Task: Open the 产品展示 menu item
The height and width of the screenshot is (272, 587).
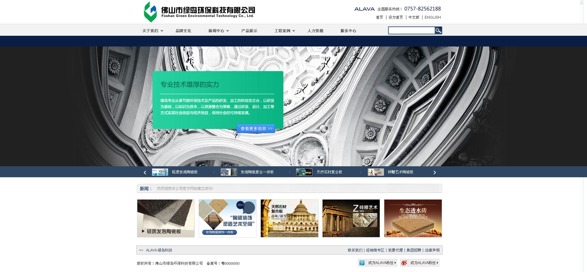Action: (249, 31)
